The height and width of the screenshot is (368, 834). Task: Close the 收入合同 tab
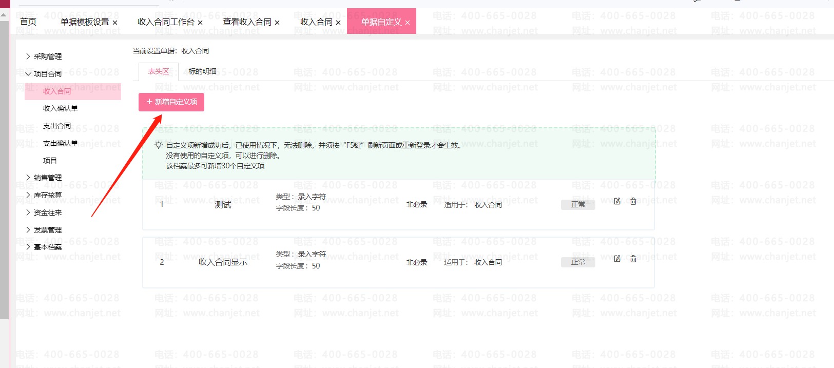[x=338, y=23]
